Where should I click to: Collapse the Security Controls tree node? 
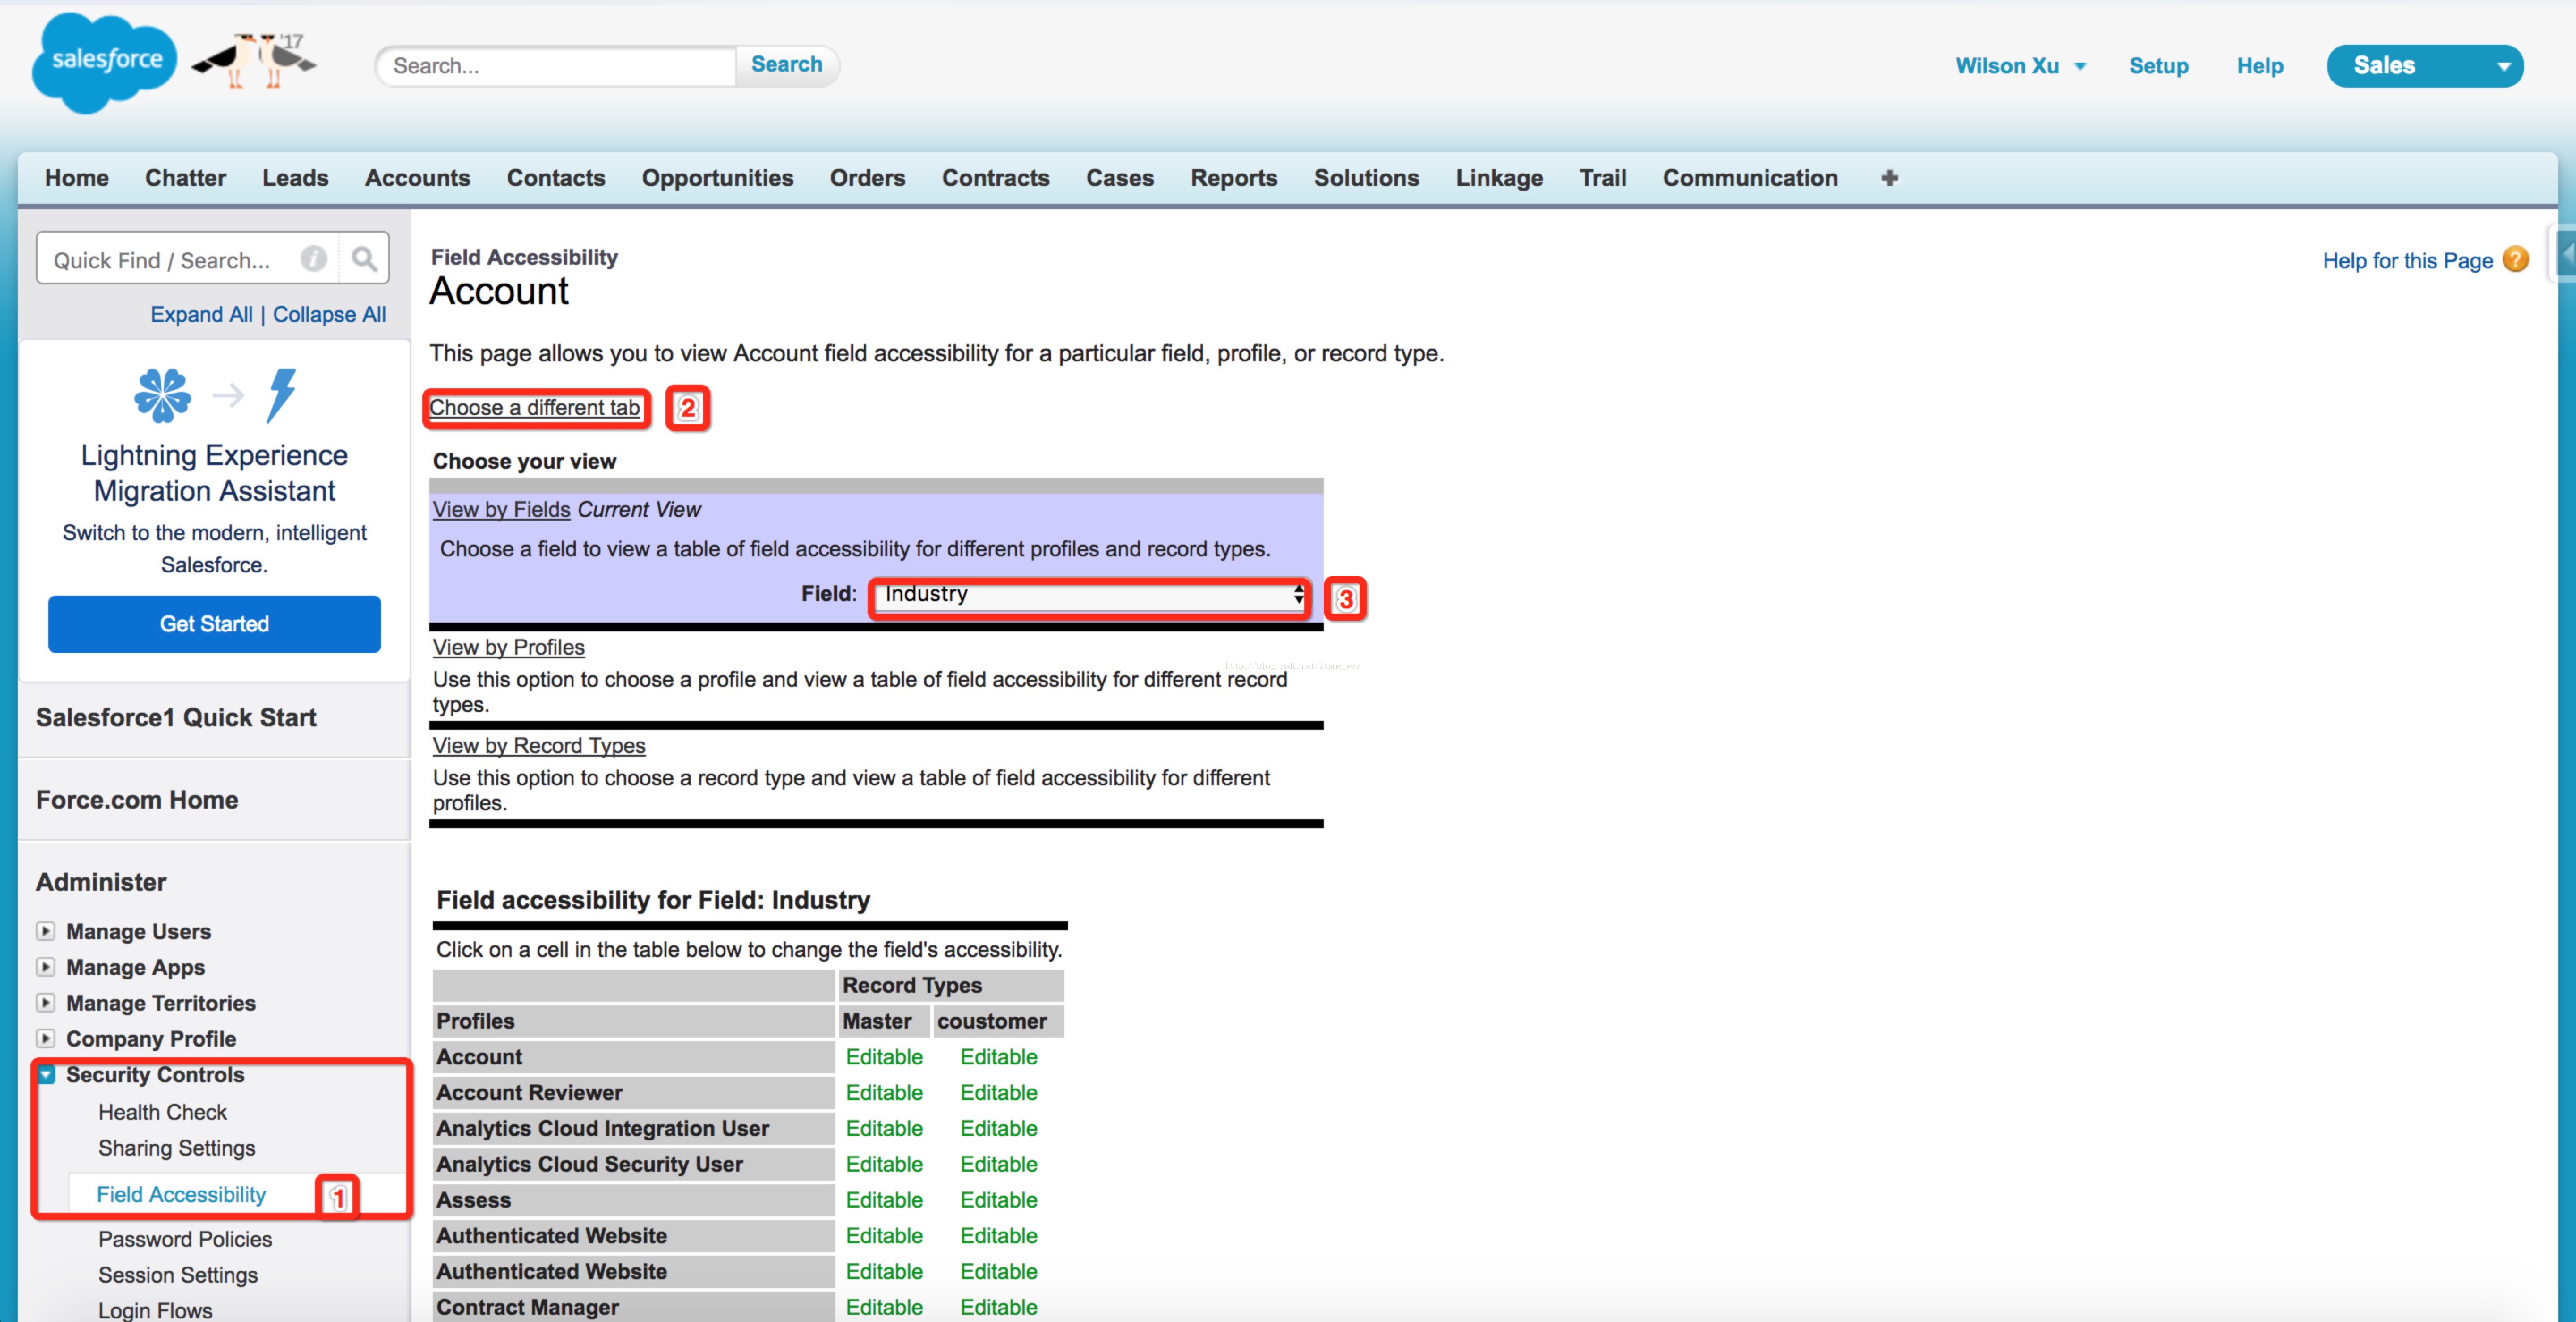(x=46, y=1075)
